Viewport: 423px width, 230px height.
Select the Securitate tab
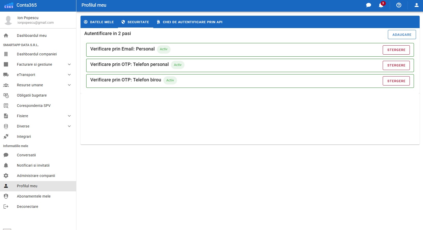(x=135, y=22)
